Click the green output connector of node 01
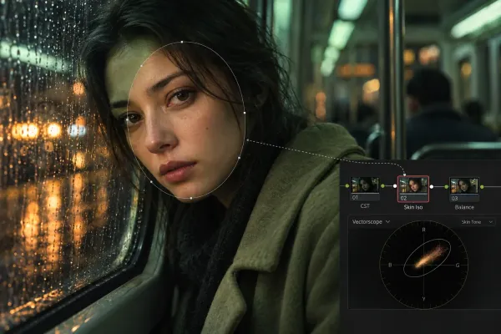The width and height of the screenshot is (501, 334). point(382,185)
